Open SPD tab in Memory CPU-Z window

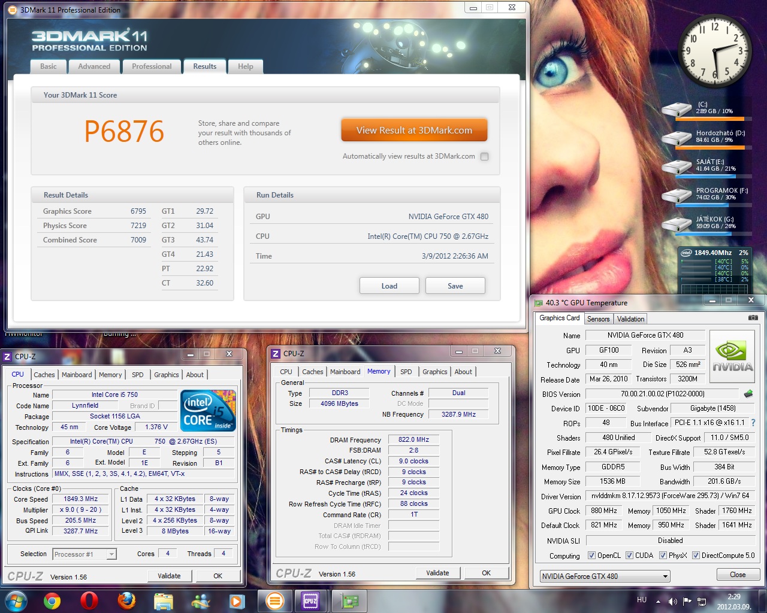point(406,372)
